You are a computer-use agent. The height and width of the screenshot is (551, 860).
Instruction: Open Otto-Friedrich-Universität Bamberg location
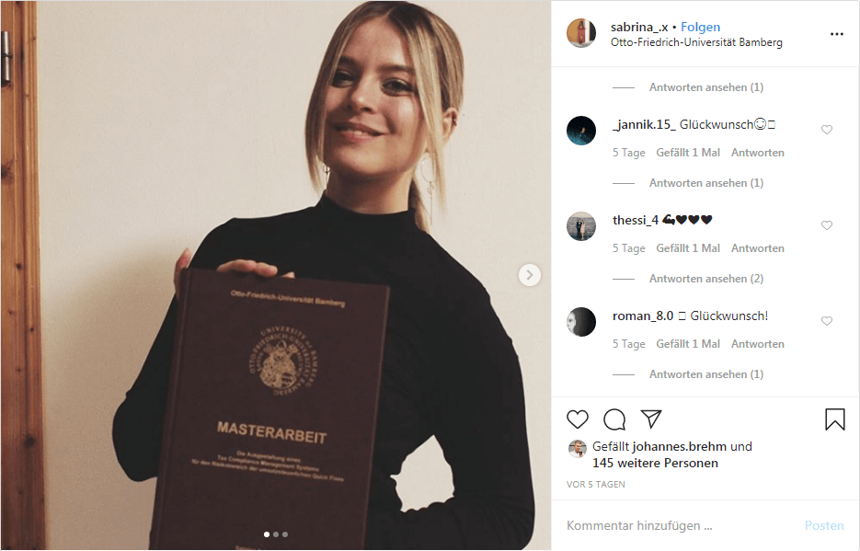[696, 42]
